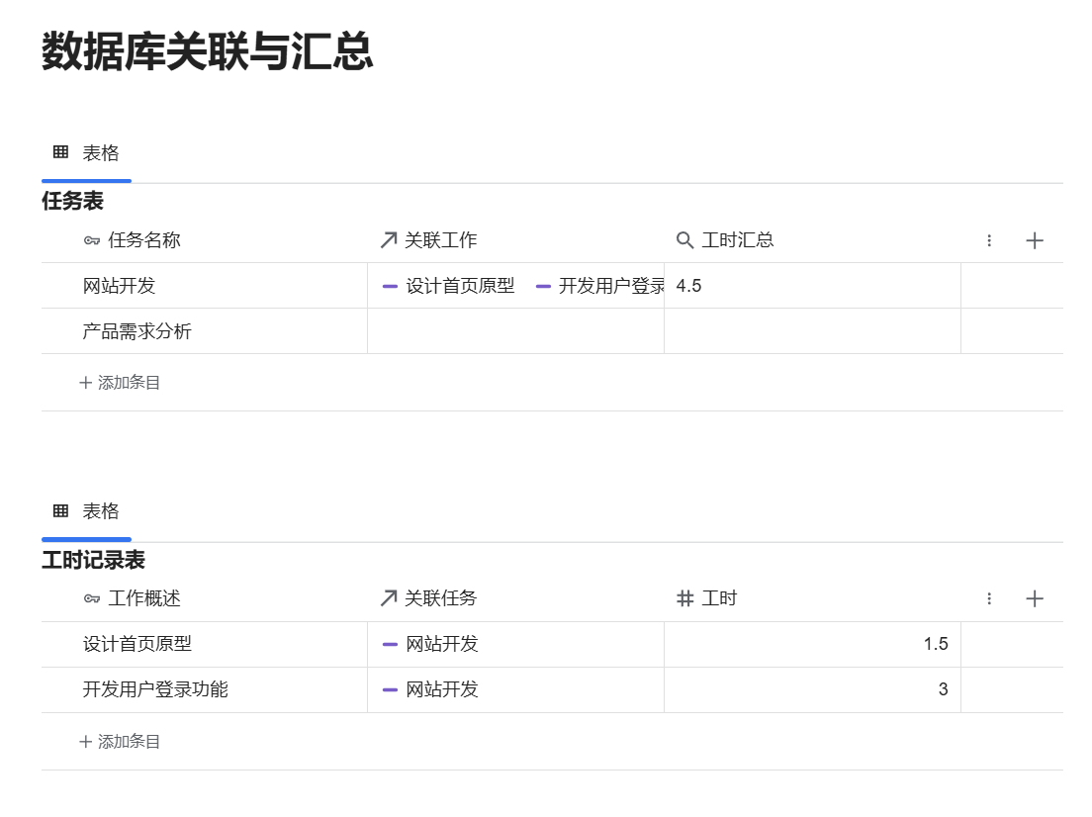The height and width of the screenshot is (817, 1092).
Task: Click the hash icon beside 工时 column
Action: click(x=684, y=598)
